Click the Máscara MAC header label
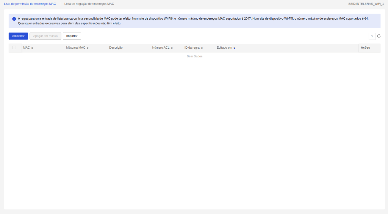 75,48
